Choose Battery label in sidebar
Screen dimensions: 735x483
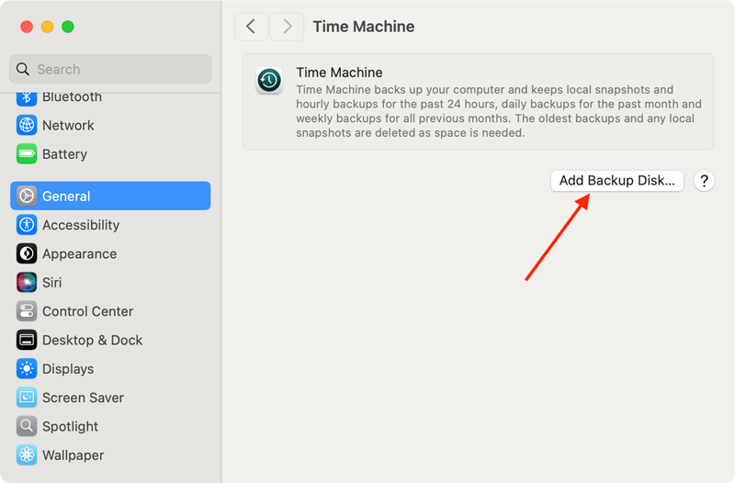[64, 154]
